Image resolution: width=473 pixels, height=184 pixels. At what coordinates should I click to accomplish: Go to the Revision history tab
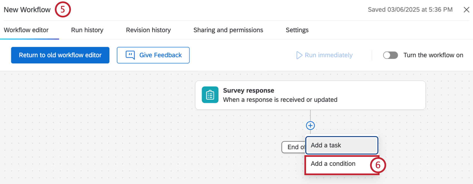pos(148,30)
